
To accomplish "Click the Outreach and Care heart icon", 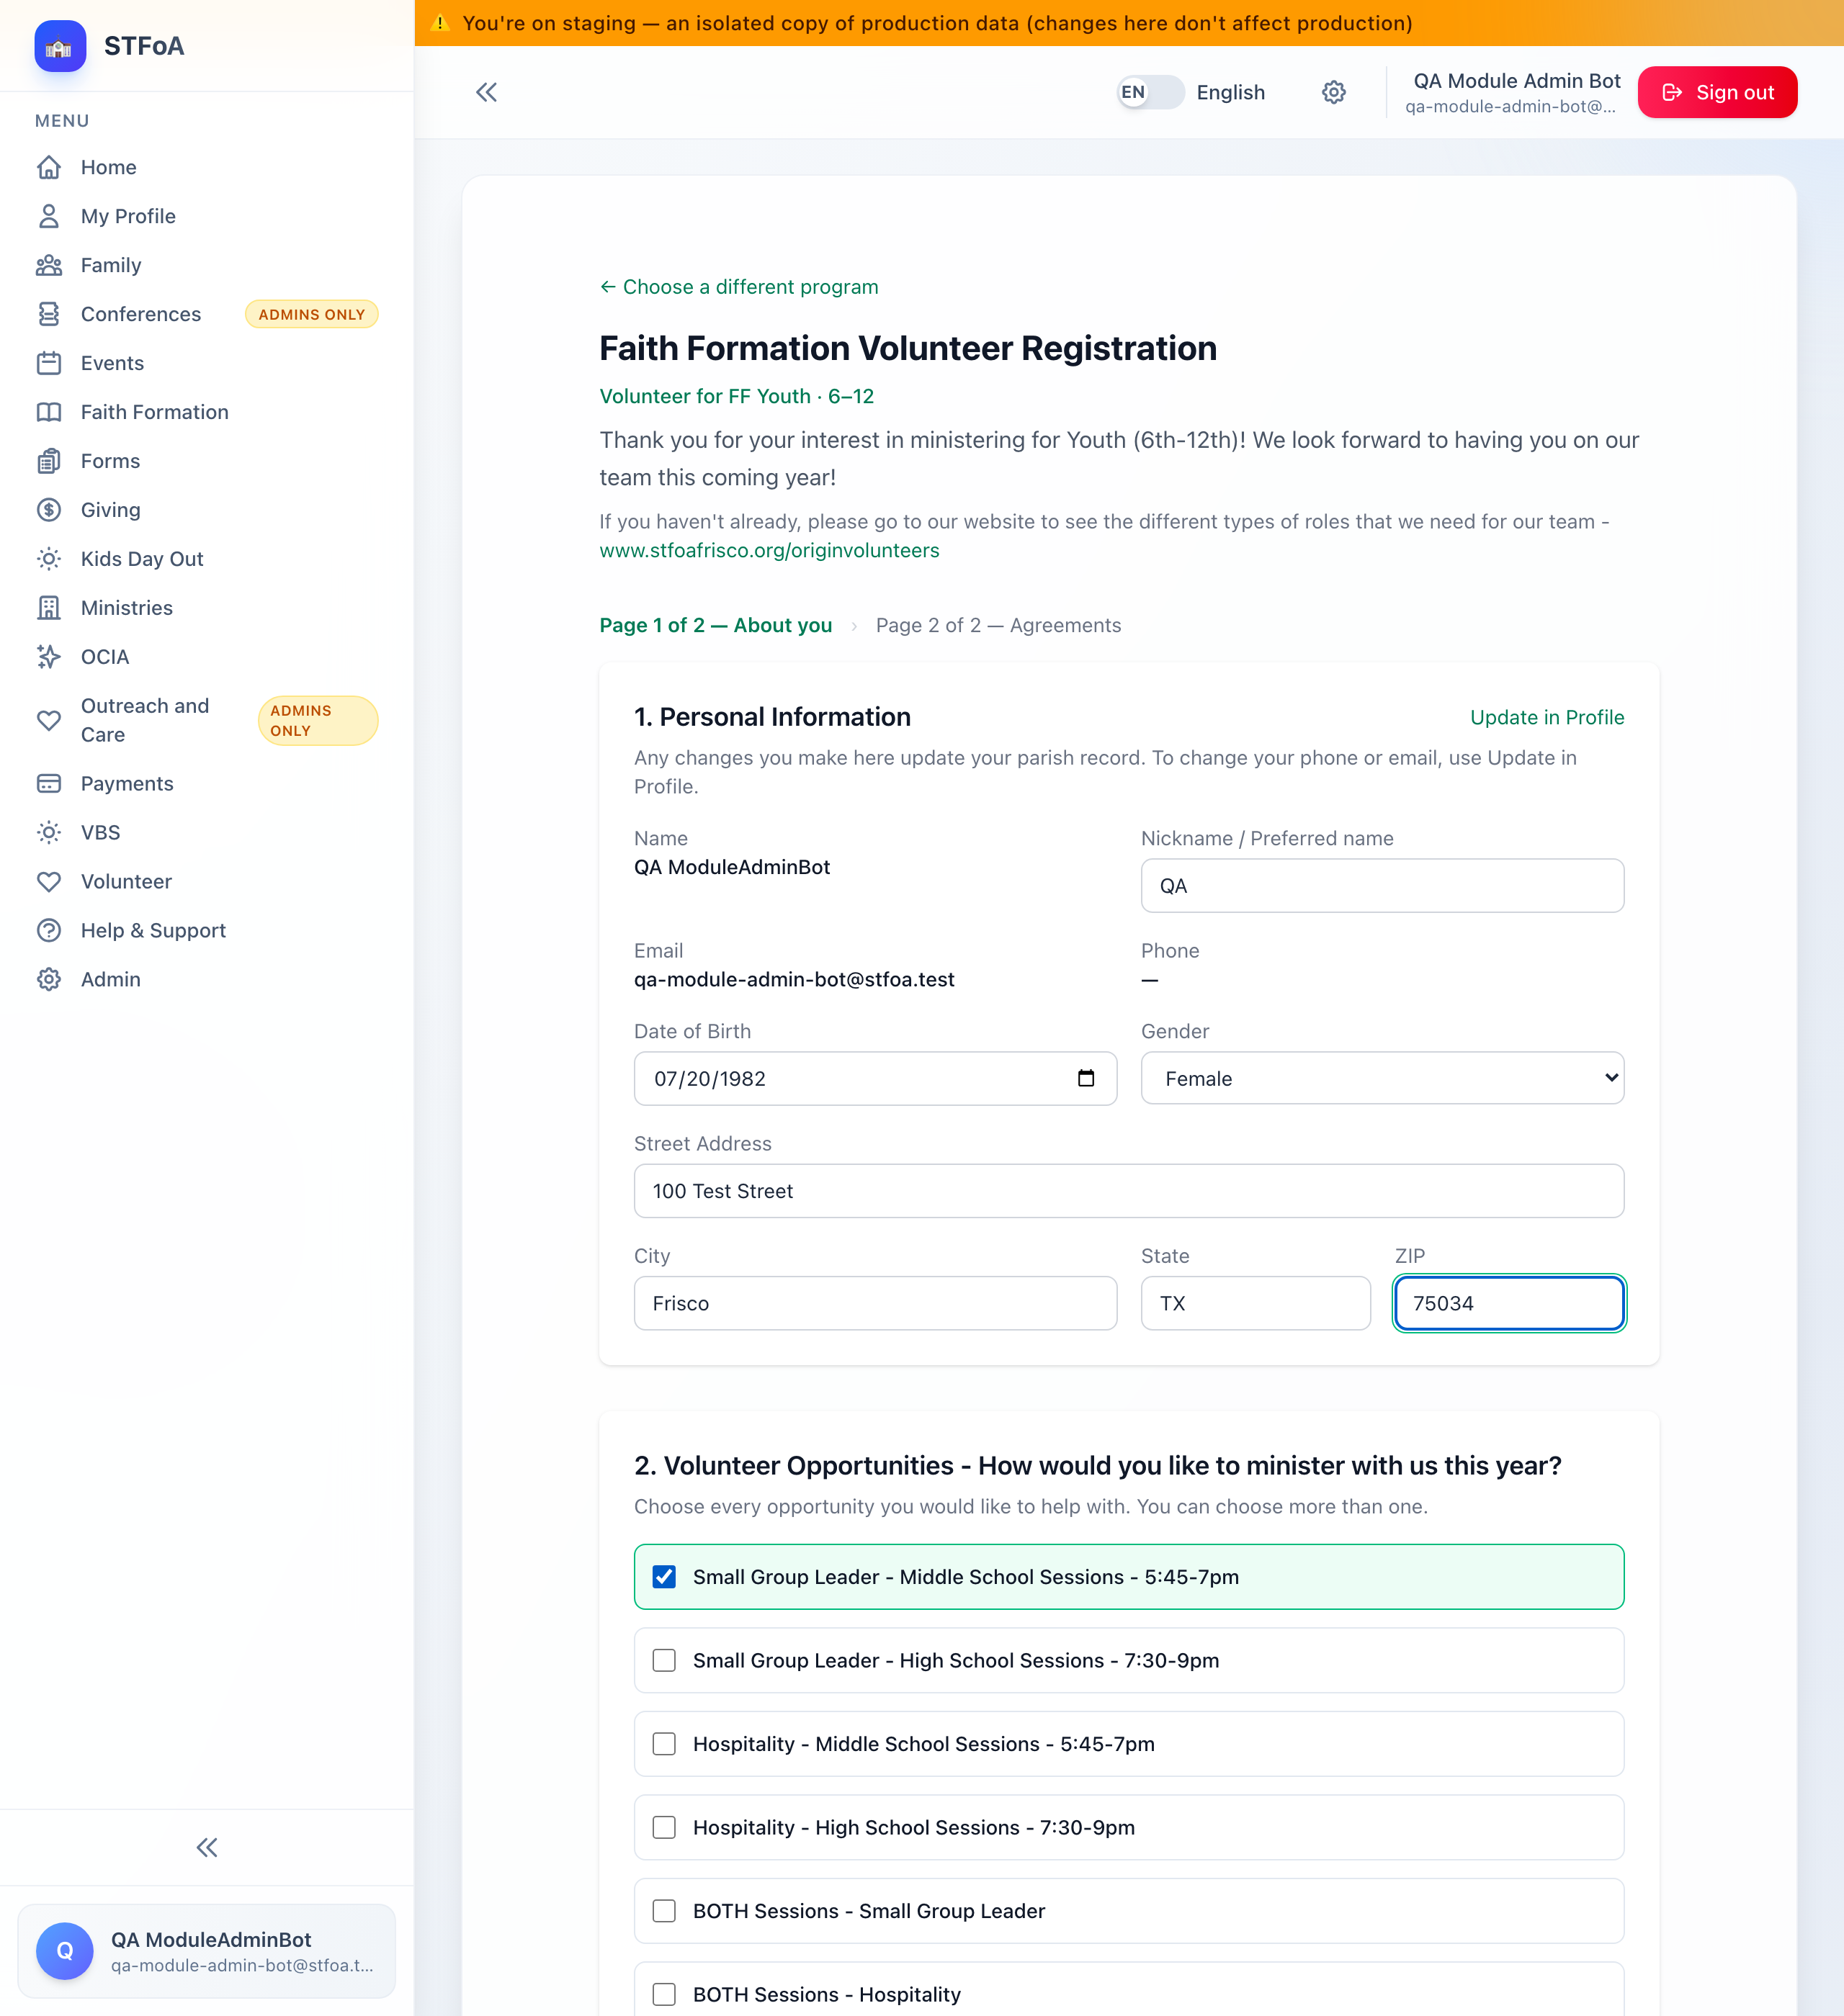I will (49, 720).
